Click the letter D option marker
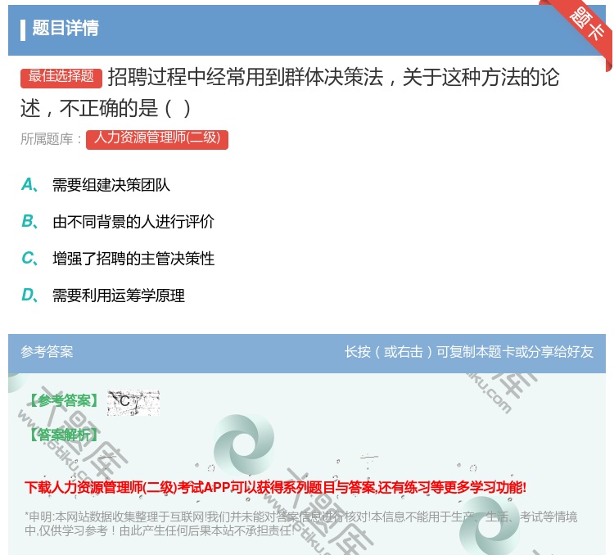This screenshot has width=614, height=555. 29,296
